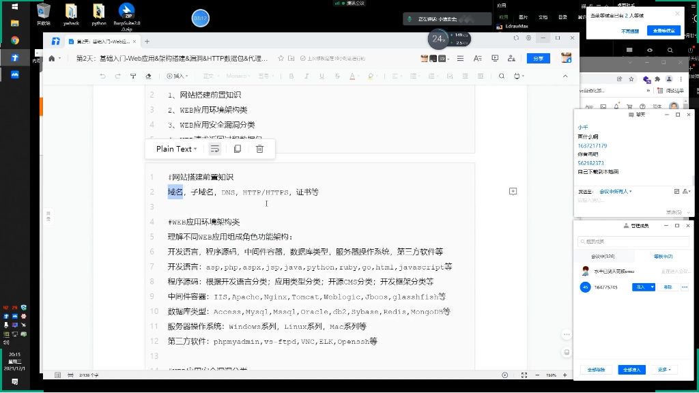Image resolution: width=699 pixels, height=393 pixels.
Task: Click the checklist task icon in toolbar
Action: [450, 76]
